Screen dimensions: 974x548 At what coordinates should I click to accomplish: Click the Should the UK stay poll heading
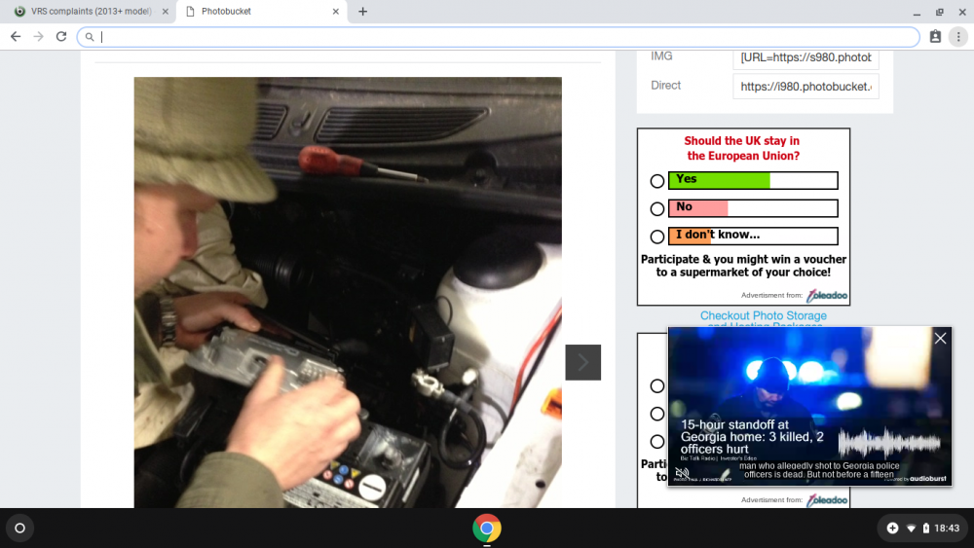point(742,148)
